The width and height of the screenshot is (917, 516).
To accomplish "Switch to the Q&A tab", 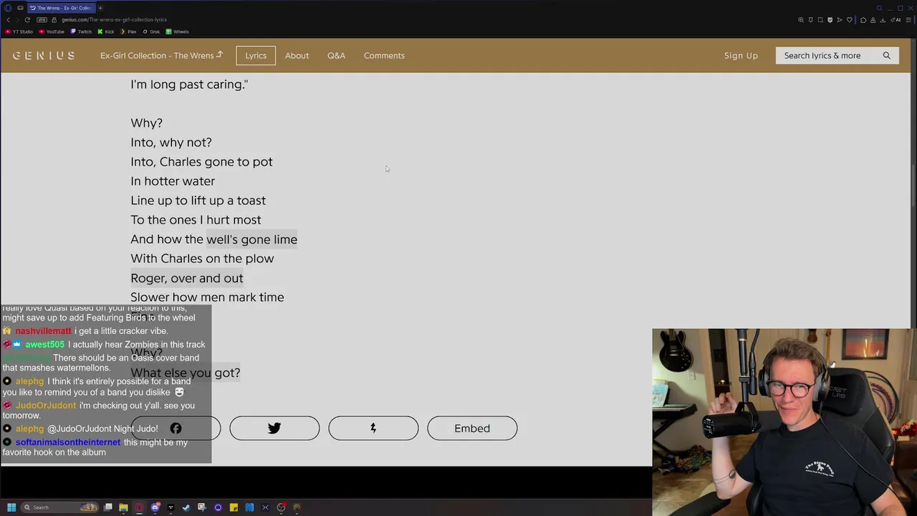I will click(x=336, y=55).
